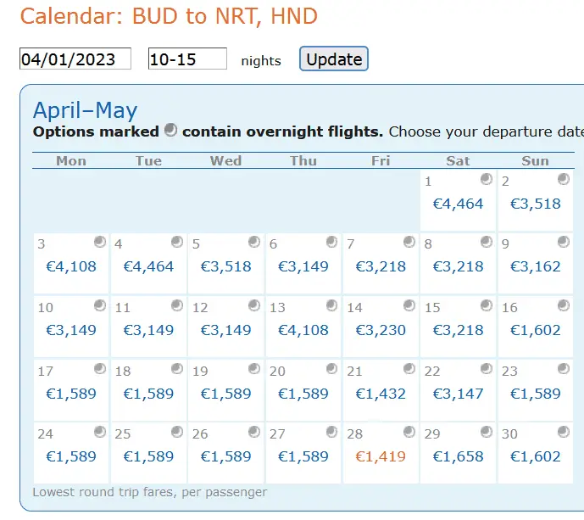The height and width of the screenshot is (520, 584).
Task: Choose the €3,162 fare on April 9
Action: (536, 266)
